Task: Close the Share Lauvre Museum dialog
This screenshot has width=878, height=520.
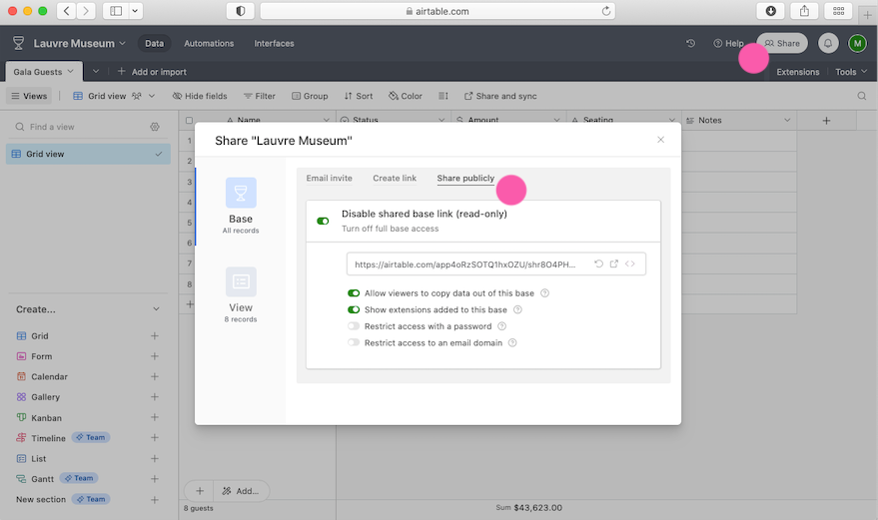Action: pos(660,140)
